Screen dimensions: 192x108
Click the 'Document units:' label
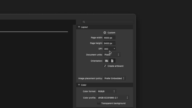[x=94, y=55]
